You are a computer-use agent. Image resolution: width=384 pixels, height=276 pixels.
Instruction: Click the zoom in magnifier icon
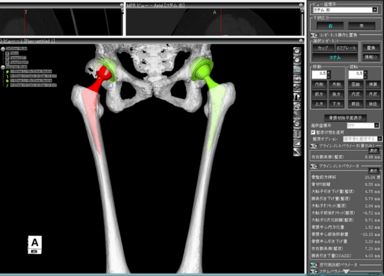297,52
